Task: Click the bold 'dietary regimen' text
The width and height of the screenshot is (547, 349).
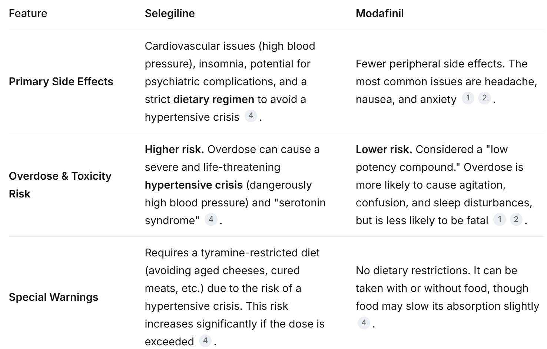Action: 213,99
